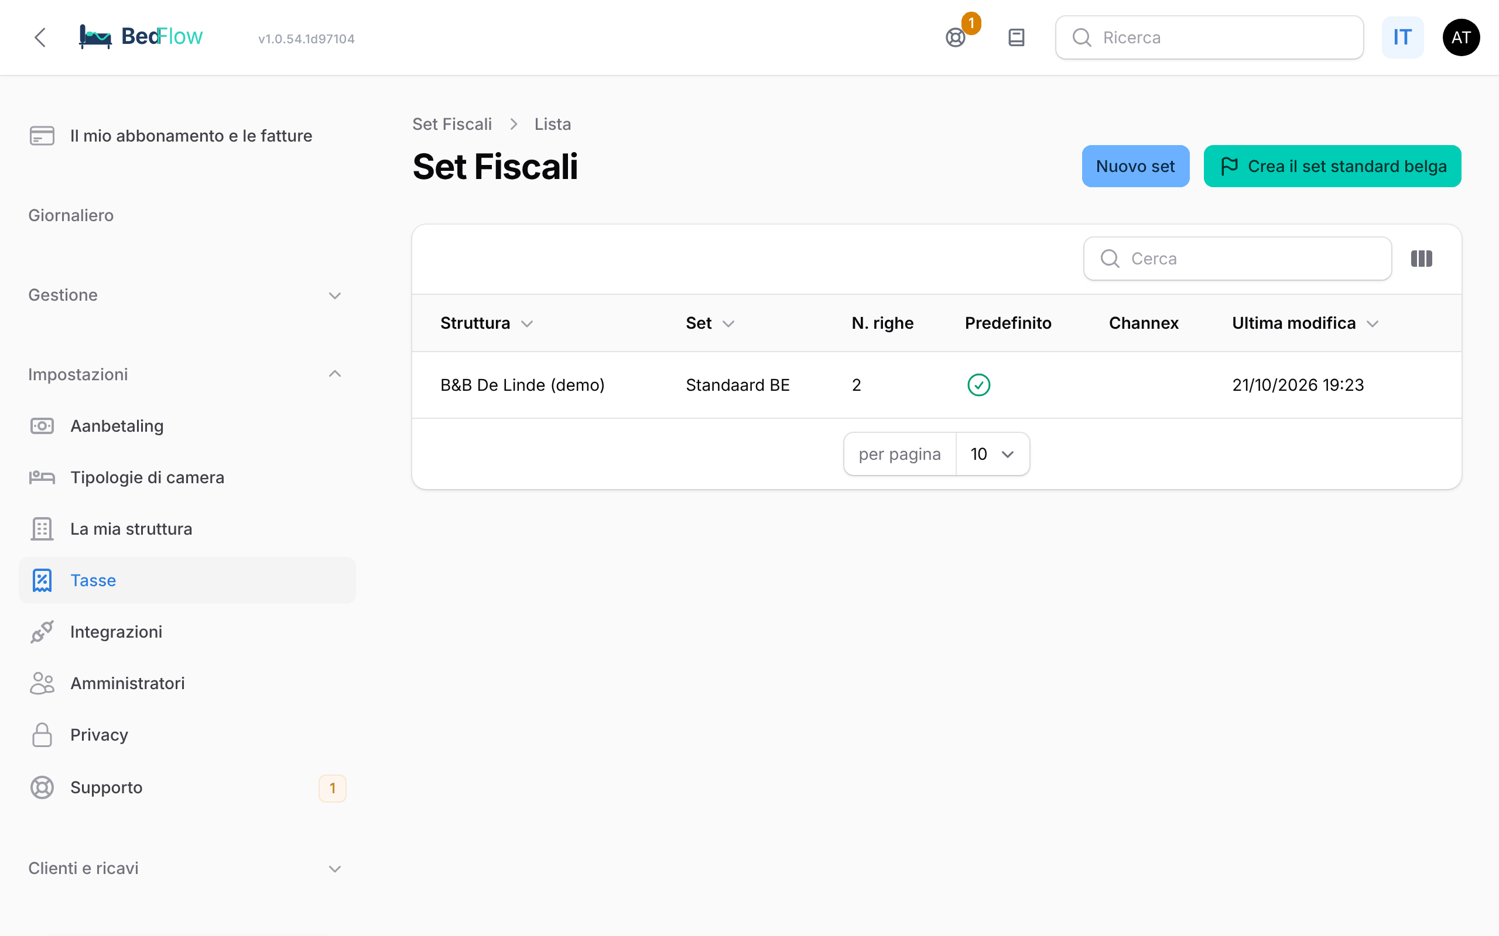
Task: Click Crea il set standard belga
Action: click(x=1332, y=166)
